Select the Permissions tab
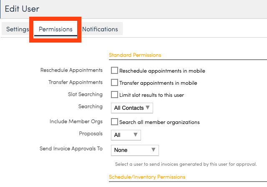 click(x=55, y=29)
